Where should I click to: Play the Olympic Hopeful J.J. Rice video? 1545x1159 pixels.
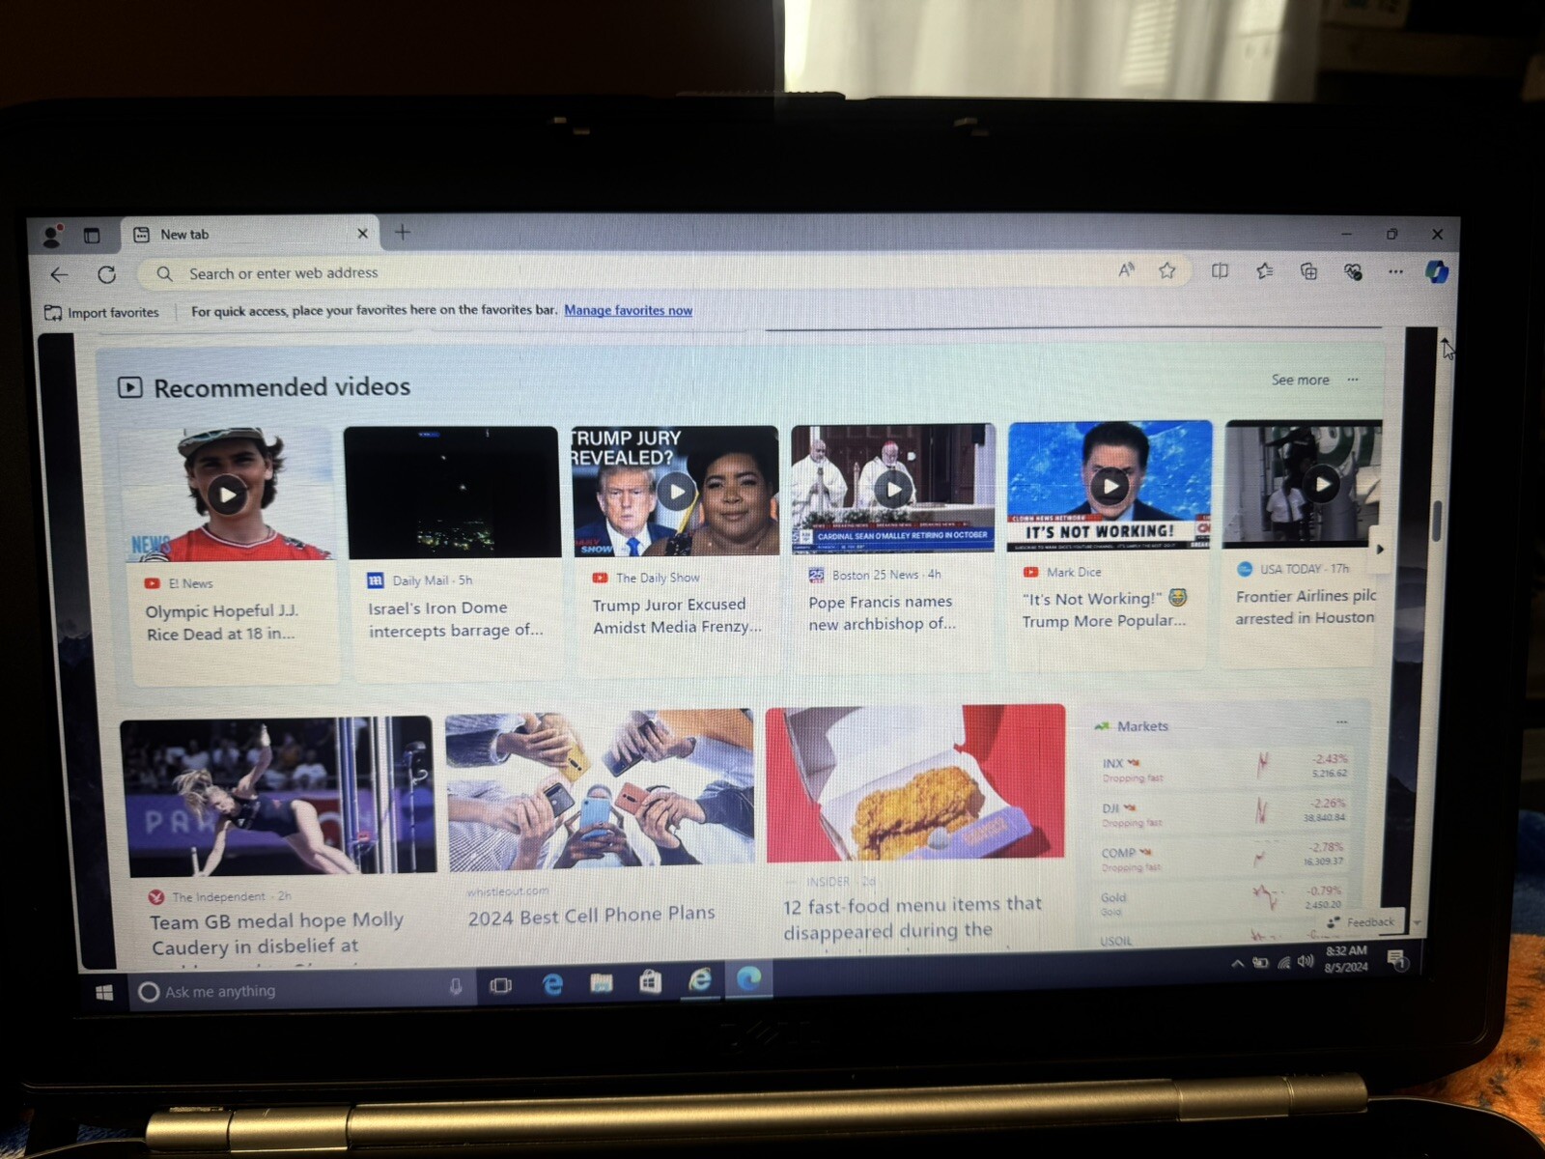pyautogui.click(x=227, y=495)
